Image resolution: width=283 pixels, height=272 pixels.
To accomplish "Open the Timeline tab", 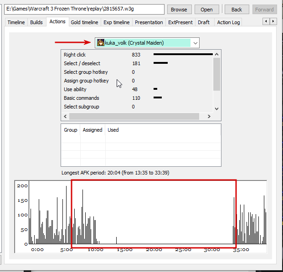I will [16, 22].
